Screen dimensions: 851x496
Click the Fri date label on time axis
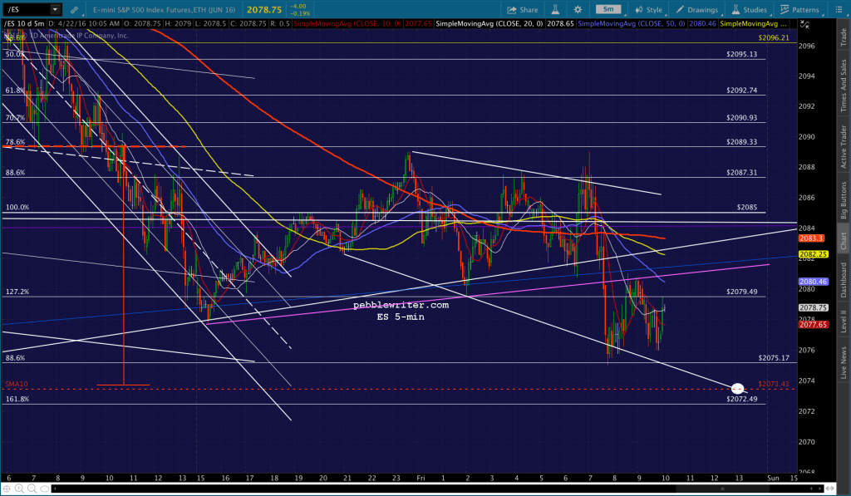(421, 478)
